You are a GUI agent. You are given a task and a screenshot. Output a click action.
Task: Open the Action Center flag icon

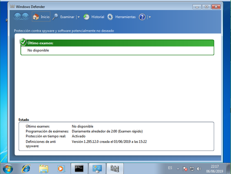(185, 169)
